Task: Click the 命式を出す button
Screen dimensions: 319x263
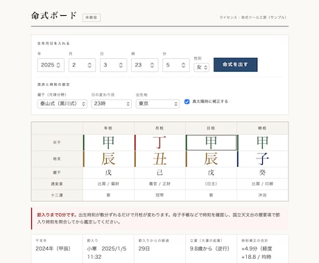Action: pyautogui.click(x=235, y=64)
